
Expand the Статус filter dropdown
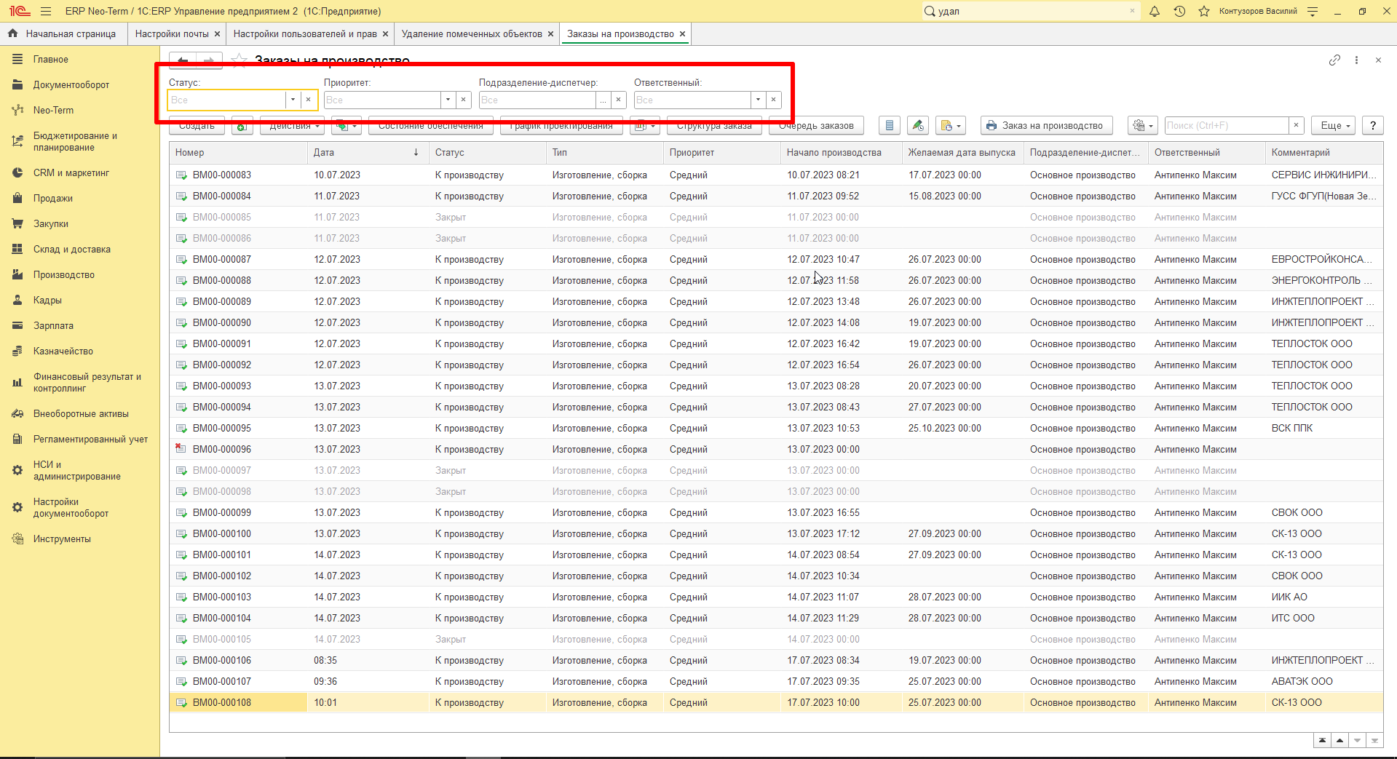(x=293, y=100)
